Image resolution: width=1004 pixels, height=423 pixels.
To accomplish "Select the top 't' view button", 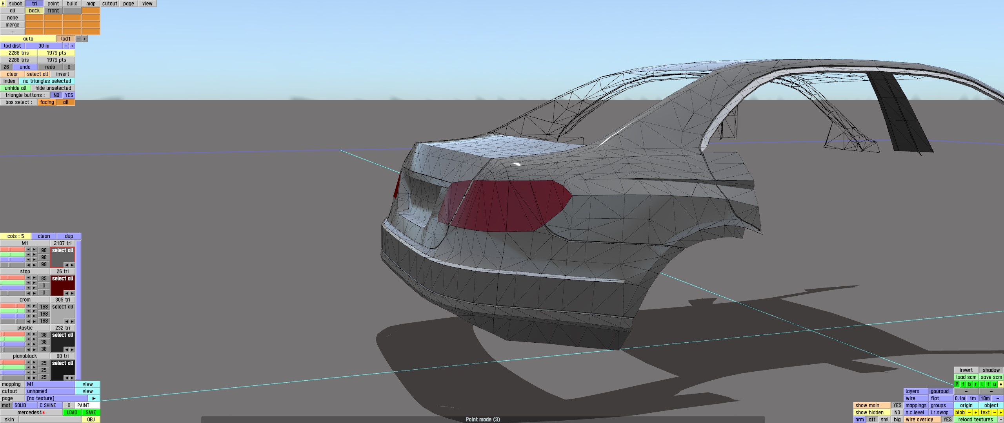I will [988, 384].
